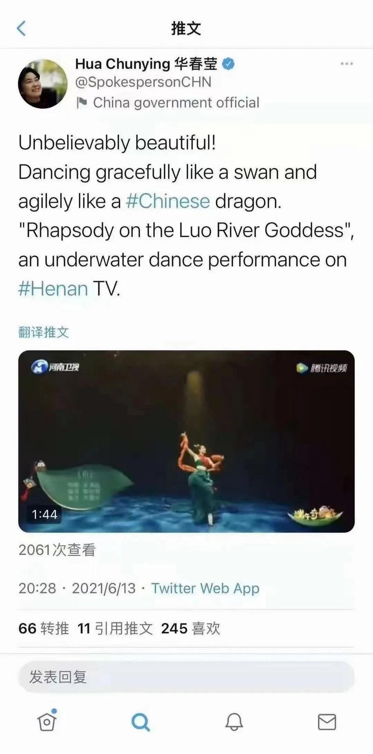The width and height of the screenshot is (373, 754).
Task: Open the search tab magnifier icon
Action: 140,722
